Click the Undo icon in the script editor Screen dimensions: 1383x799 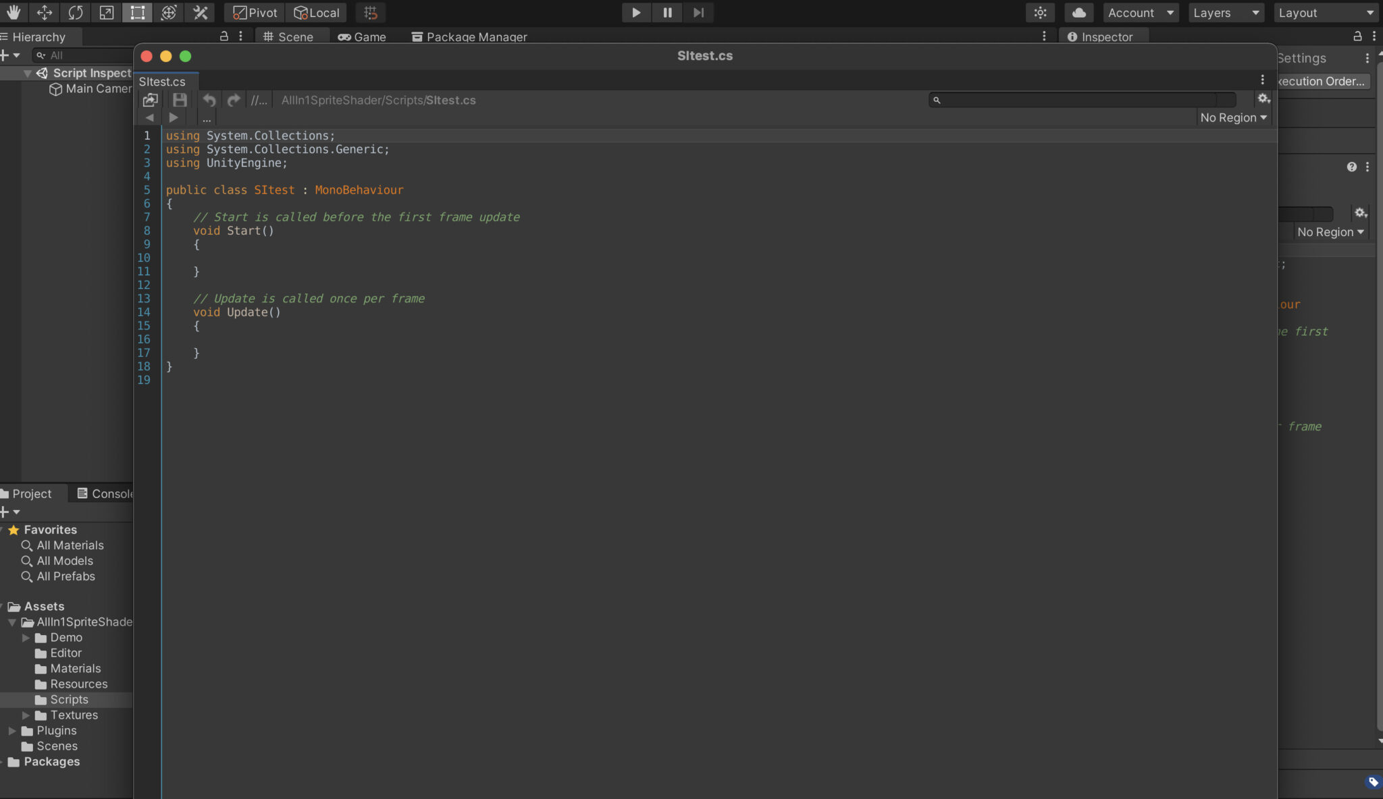[209, 99]
